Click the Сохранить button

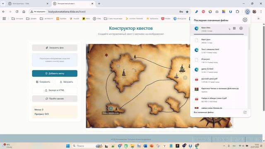[43, 82]
